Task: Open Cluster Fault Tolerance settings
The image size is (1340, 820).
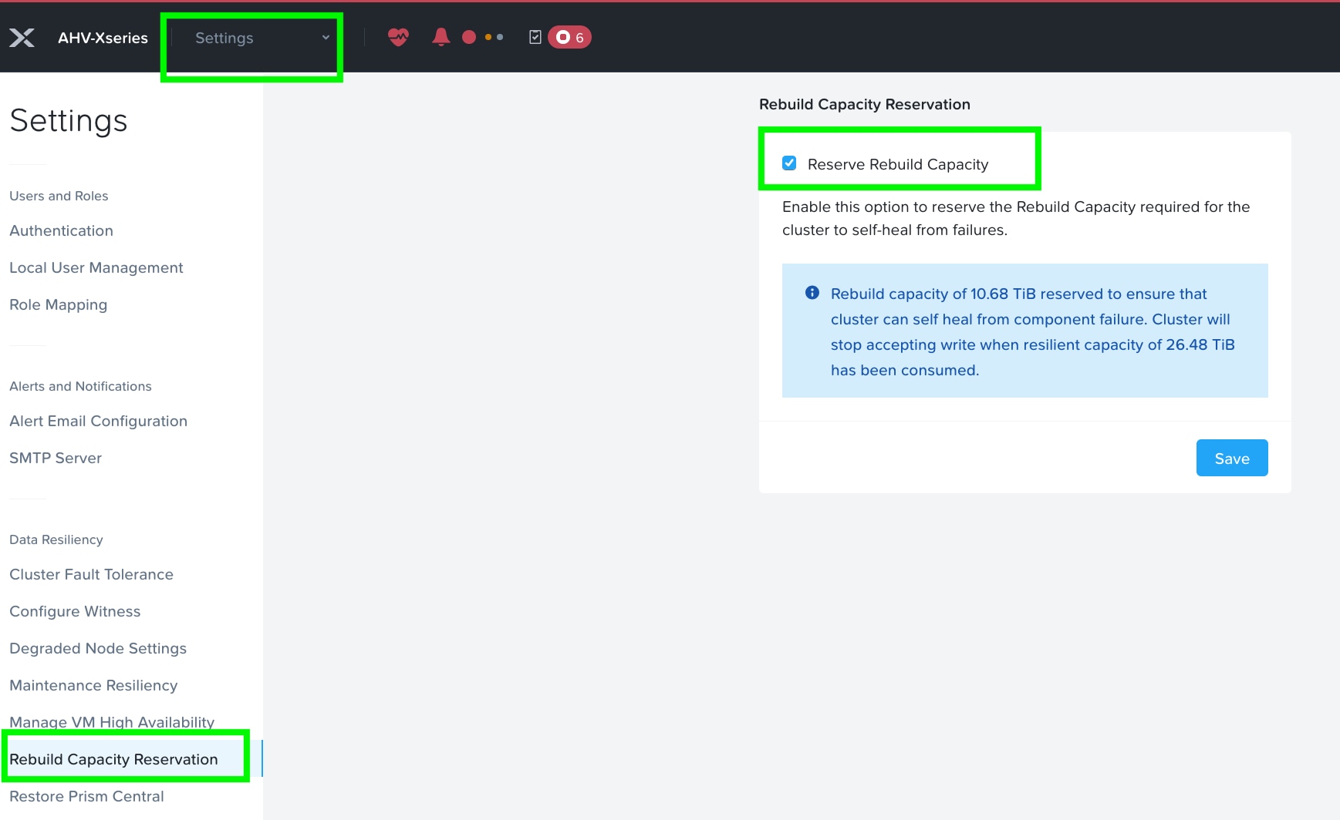Action: click(x=91, y=574)
